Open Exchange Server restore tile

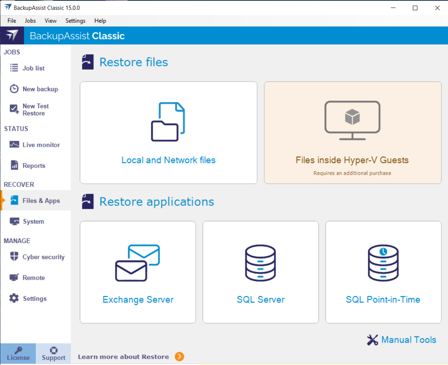point(138,272)
